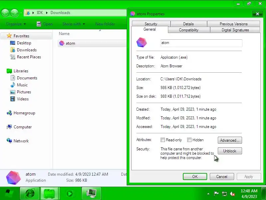Expand the arrow before IDK breadcrumb
This screenshot has width=266, height=200.
click(33, 13)
